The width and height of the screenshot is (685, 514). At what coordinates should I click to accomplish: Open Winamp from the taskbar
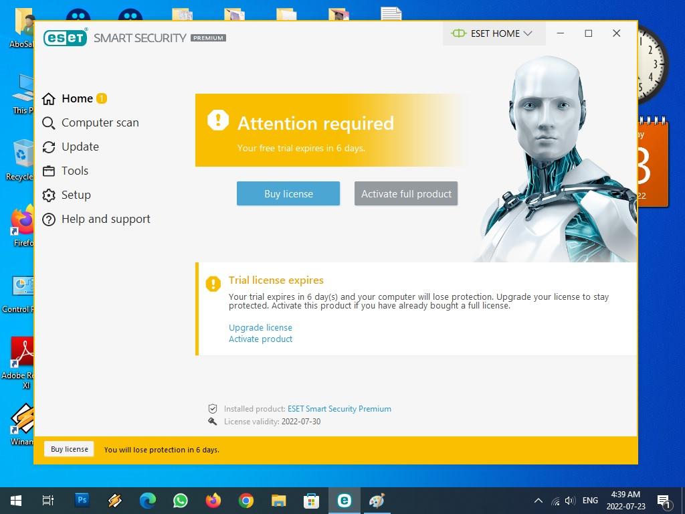115,501
